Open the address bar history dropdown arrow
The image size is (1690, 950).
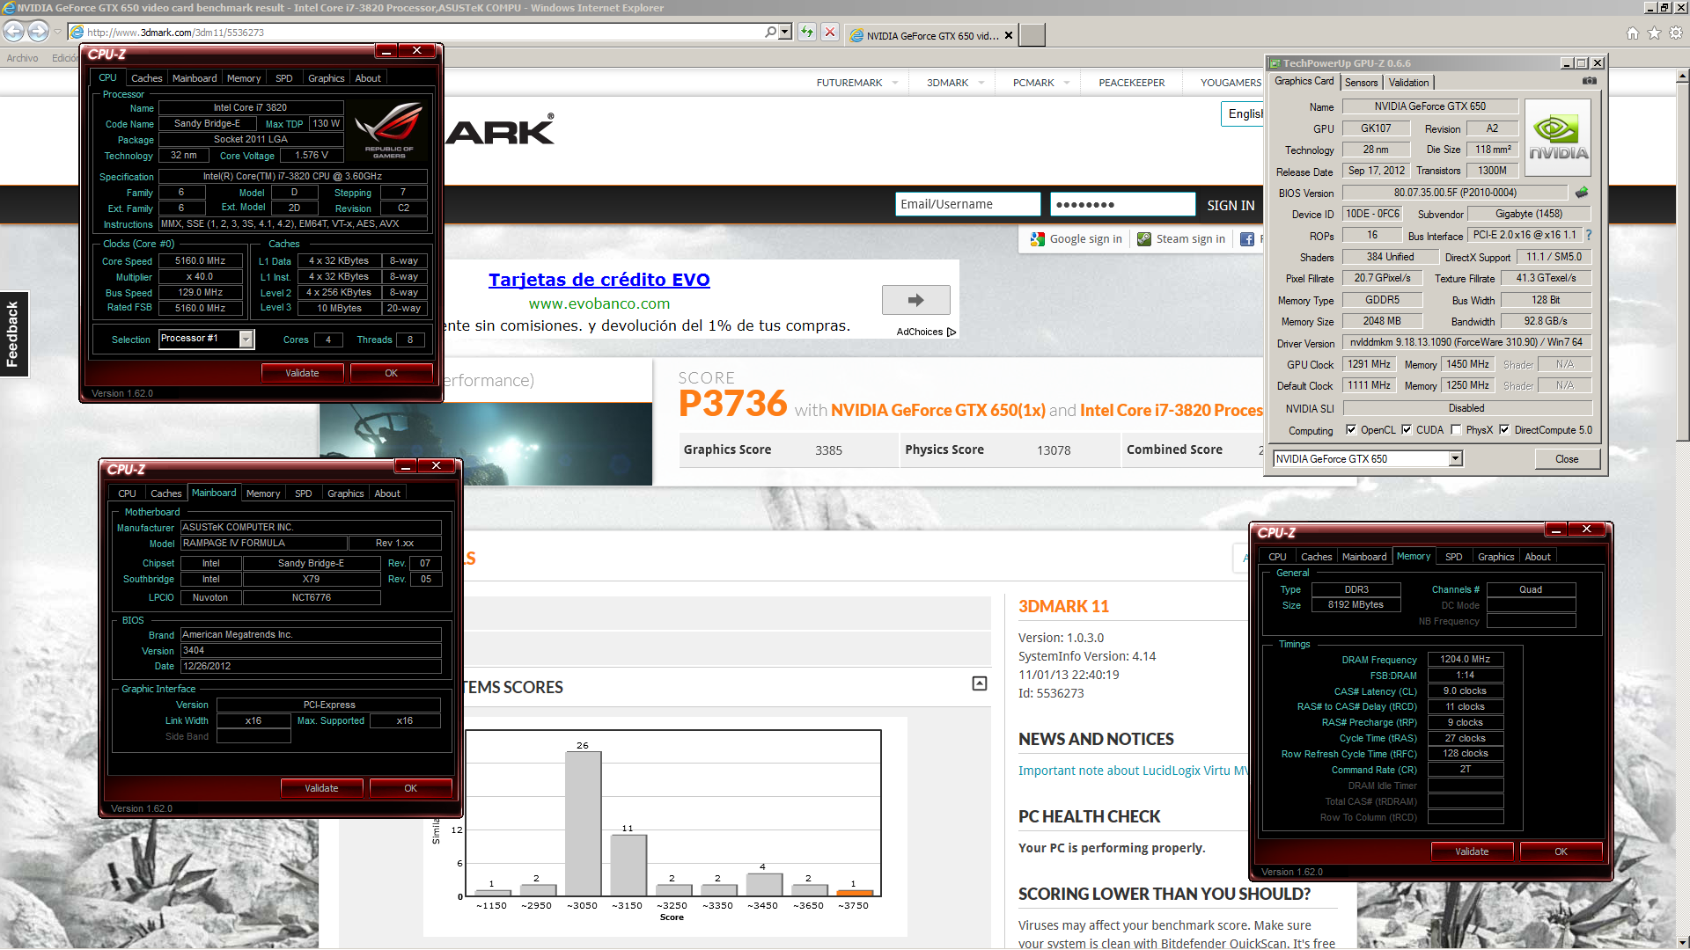point(785,32)
